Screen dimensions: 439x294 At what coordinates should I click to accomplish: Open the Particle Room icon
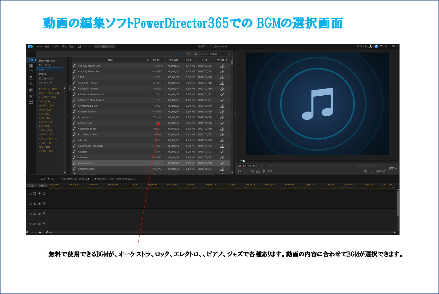point(31,96)
